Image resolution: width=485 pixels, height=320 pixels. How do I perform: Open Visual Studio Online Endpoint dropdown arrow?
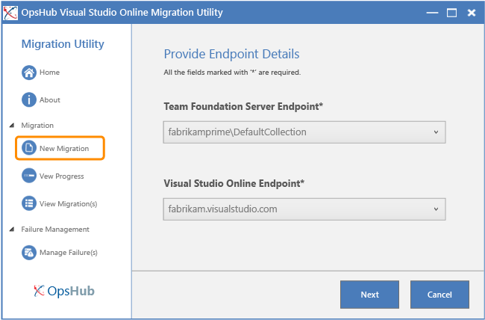click(436, 209)
